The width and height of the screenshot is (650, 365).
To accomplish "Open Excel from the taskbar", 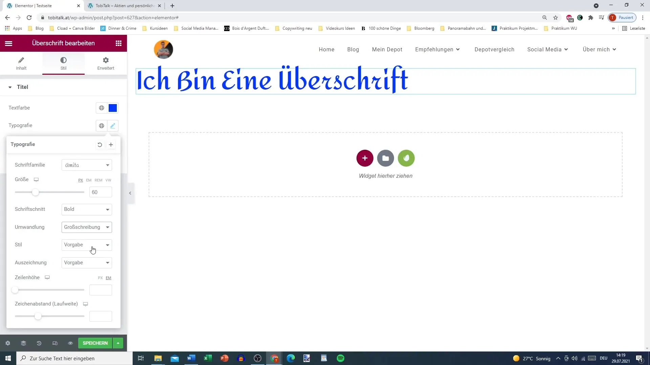I will coord(208,358).
